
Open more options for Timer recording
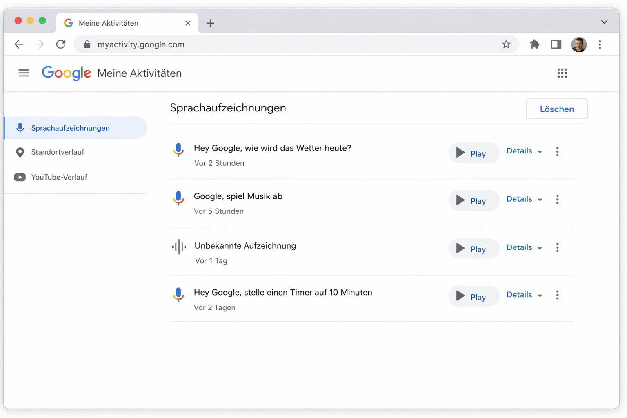(x=557, y=295)
